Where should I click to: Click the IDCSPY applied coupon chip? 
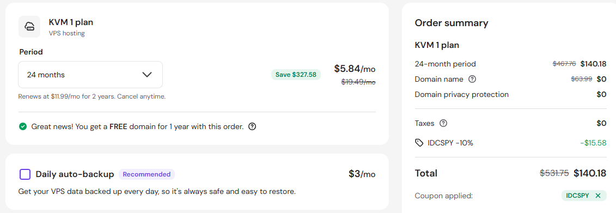(583, 196)
